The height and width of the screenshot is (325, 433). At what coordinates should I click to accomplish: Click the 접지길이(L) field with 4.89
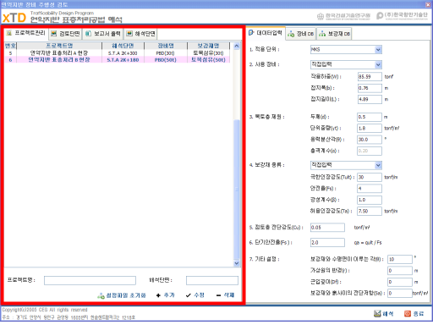[370, 99]
